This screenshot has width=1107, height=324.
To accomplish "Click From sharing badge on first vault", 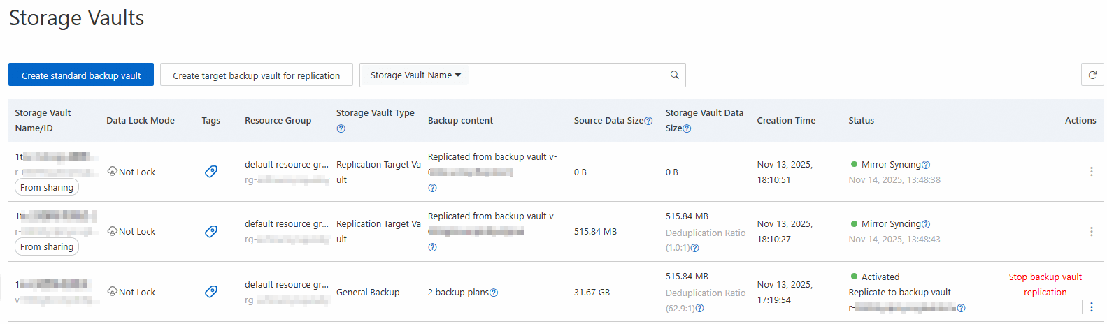I will click(x=47, y=187).
